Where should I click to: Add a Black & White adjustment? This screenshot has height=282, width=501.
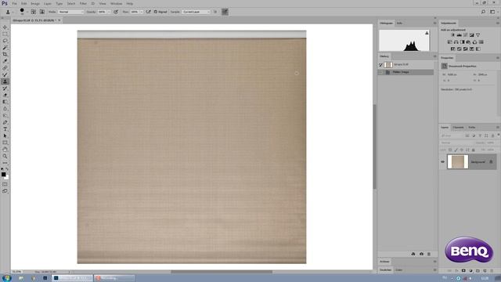pyautogui.click(x=462, y=42)
